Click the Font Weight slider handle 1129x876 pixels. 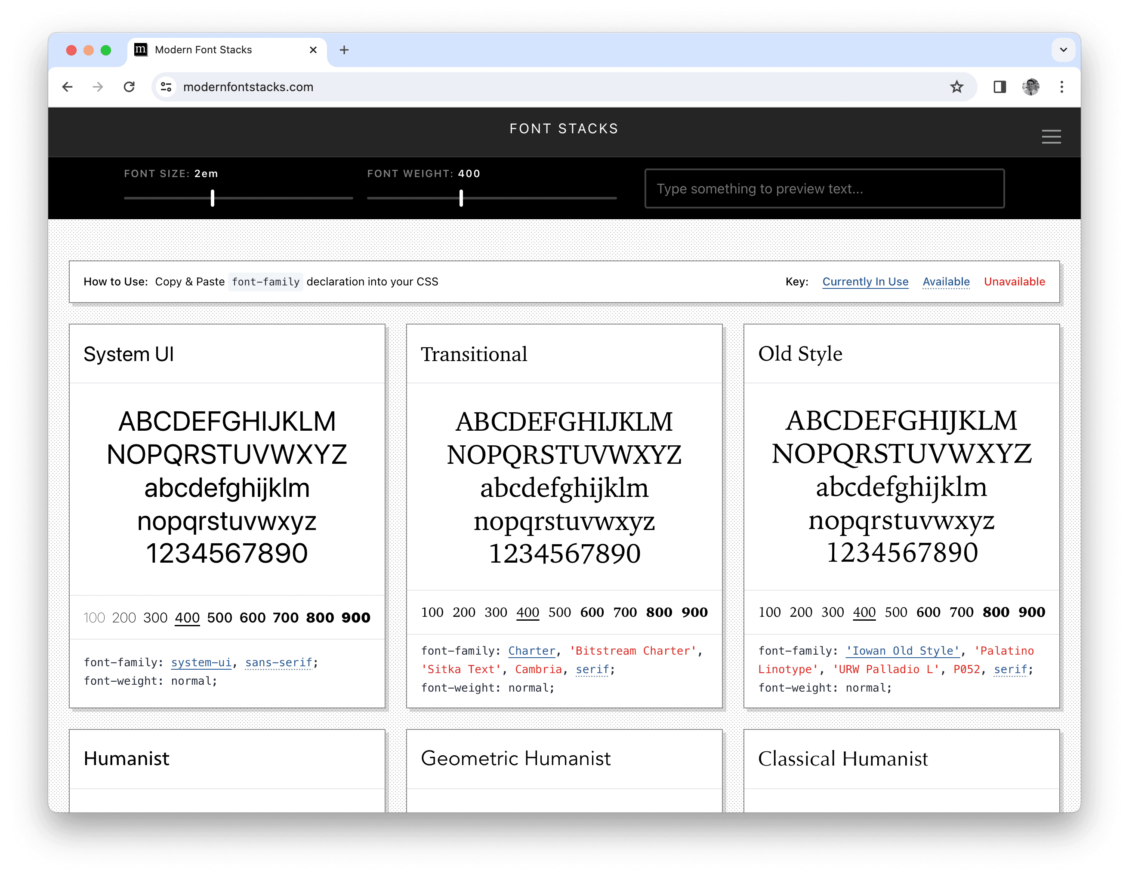coord(461,198)
